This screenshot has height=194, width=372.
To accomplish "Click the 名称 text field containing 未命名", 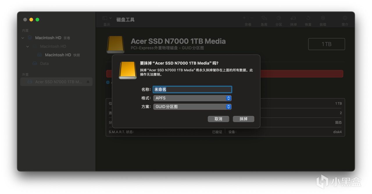I will pyautogui.click(x=192, y=89).
